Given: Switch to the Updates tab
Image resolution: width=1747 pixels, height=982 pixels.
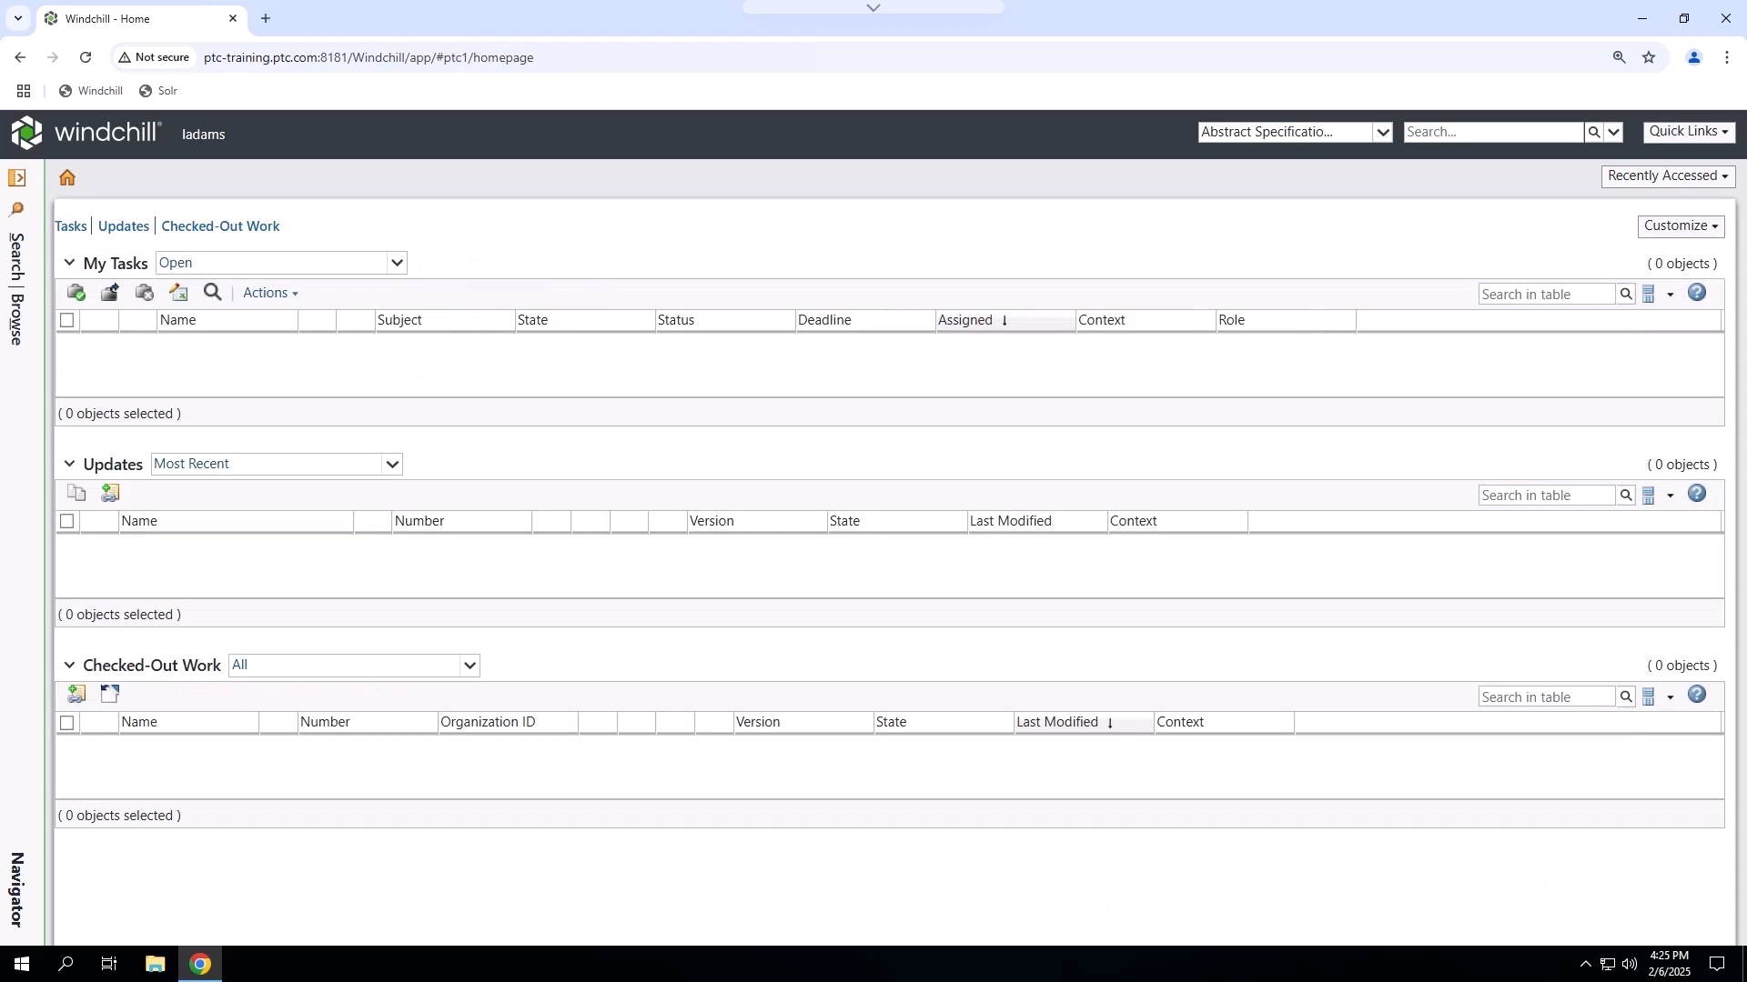Looking at the screenshot, I should (123, 225).
